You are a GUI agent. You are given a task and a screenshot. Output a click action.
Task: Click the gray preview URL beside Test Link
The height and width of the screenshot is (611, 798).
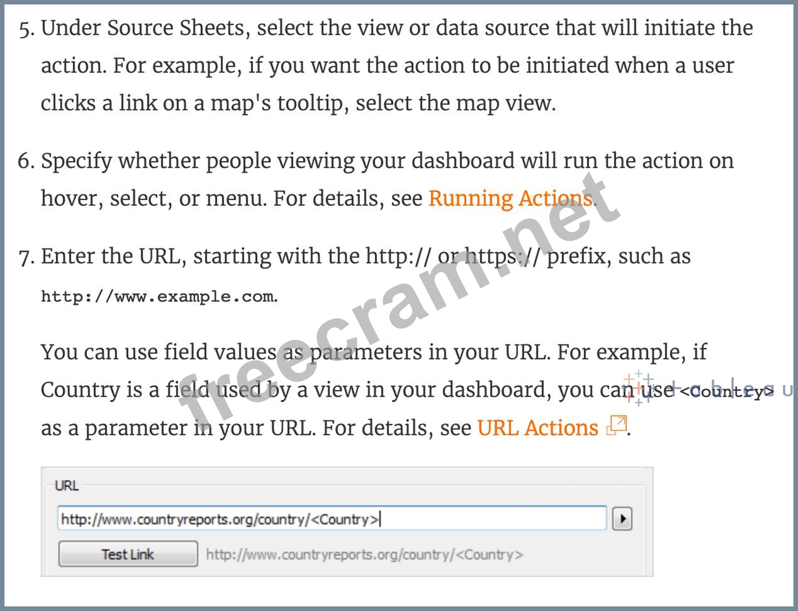tap(364, 555)
